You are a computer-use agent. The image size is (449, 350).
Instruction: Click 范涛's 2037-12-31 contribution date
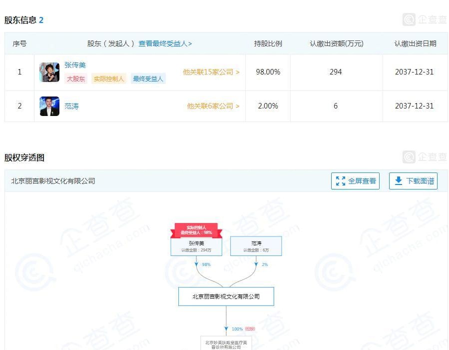pos(415,106)
